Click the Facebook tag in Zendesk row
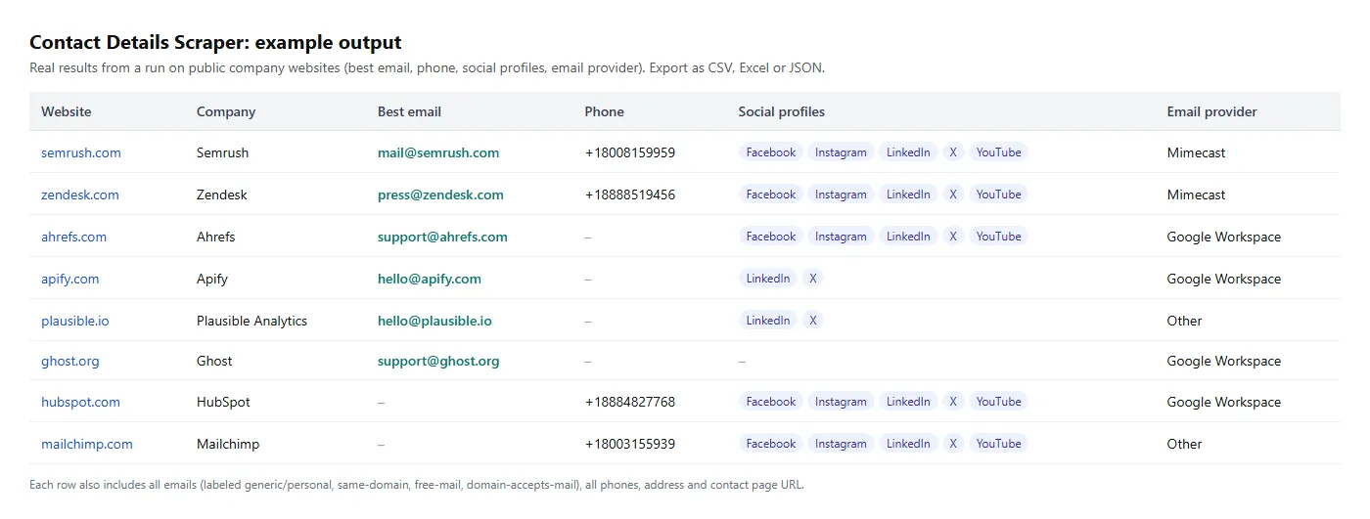The image size is (1370, 519). pos(771,195)
